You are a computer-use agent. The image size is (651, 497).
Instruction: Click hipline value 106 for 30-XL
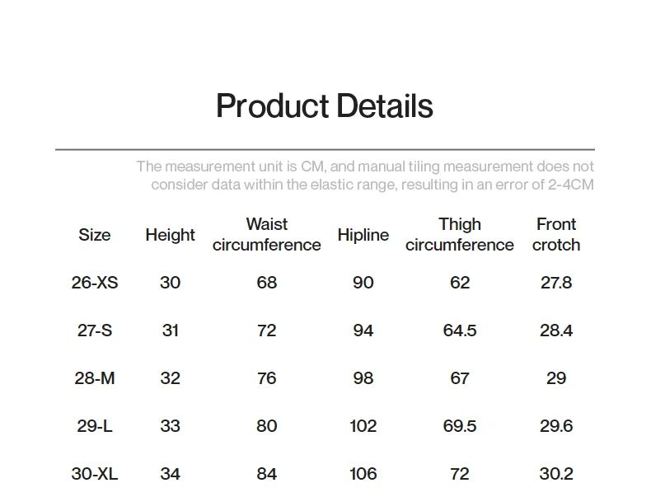tap(363, 474)
